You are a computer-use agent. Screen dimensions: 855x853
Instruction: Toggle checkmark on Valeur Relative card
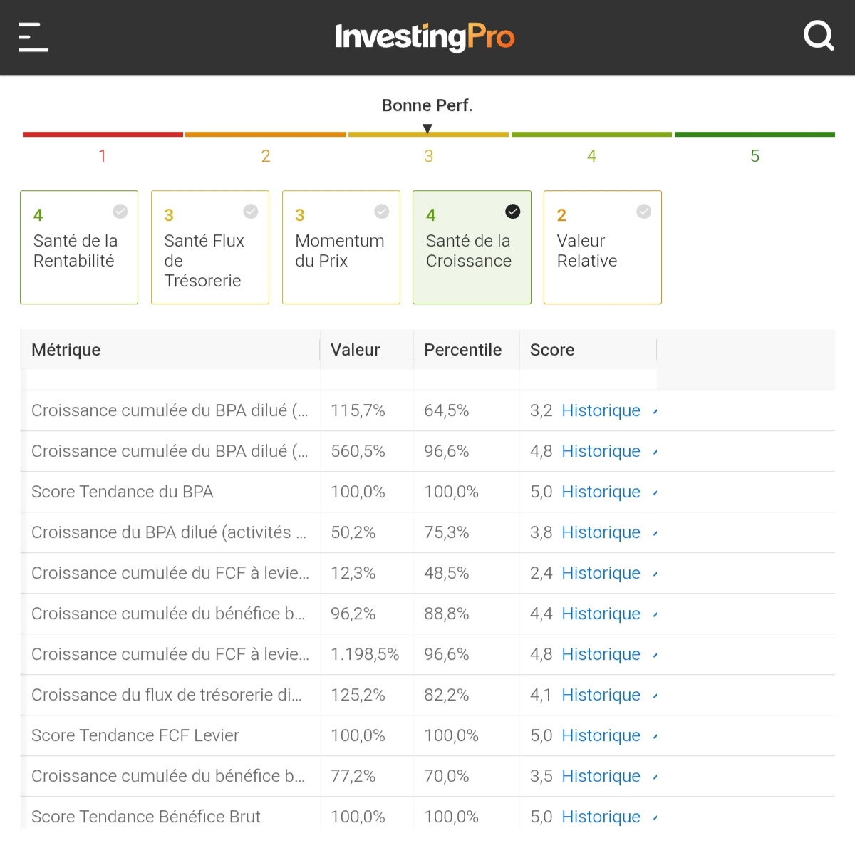[644, 212]
